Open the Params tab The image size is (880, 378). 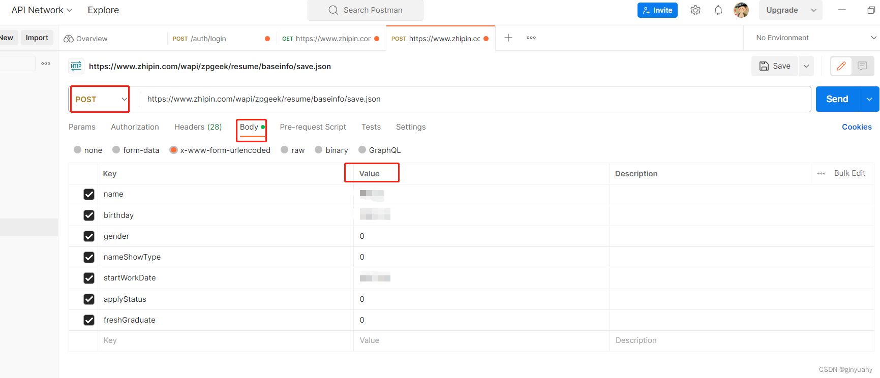pyautogui.click(x=82, y=127)
